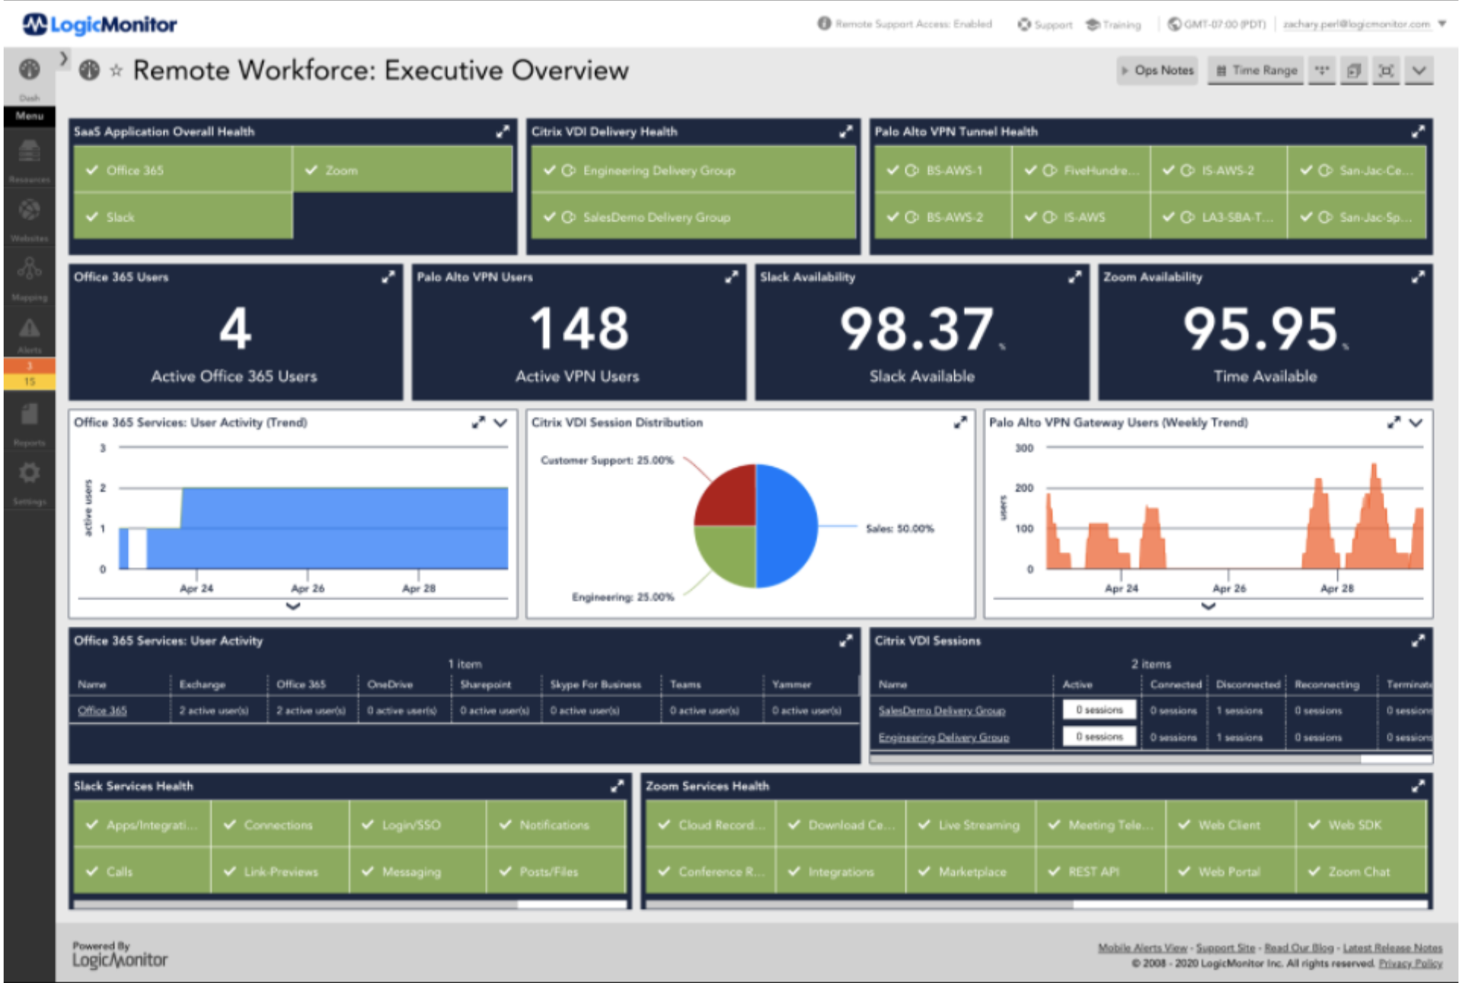Open the SalesDemo Delivery Group link
The image size is (1459, 983).
point(941,710)
